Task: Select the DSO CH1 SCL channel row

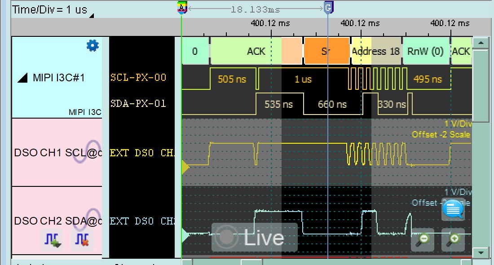Action: tap(57, 152)
